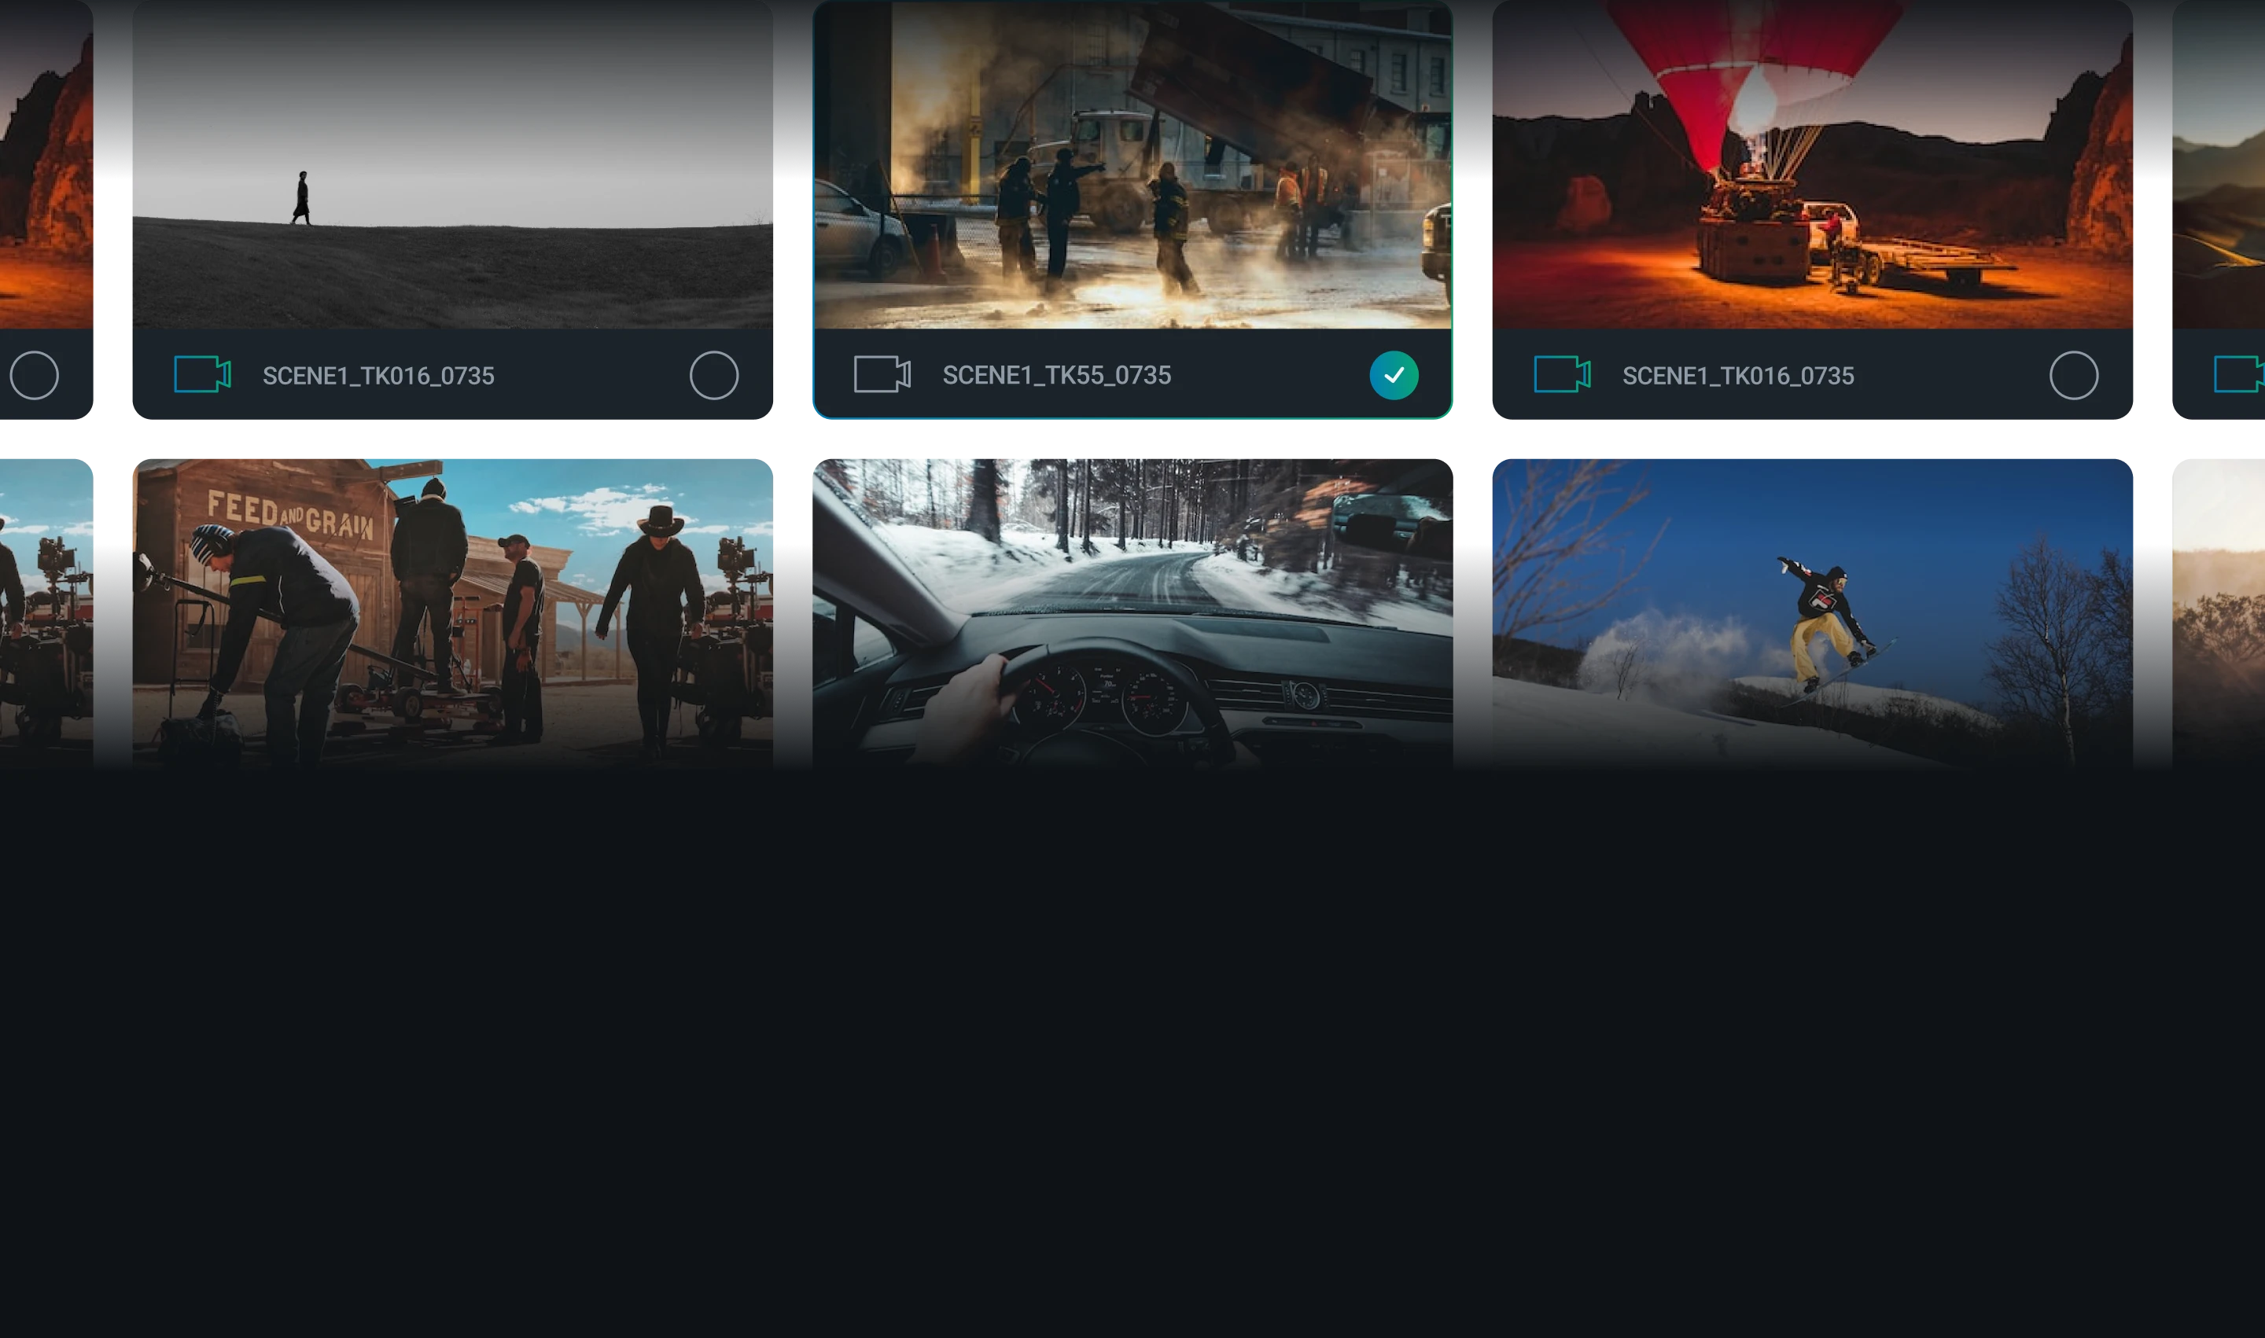This screenshot has height=1338, width=2265.
Task: Open the red hot air balloon thumbnail
Action: pos(1813,164)
